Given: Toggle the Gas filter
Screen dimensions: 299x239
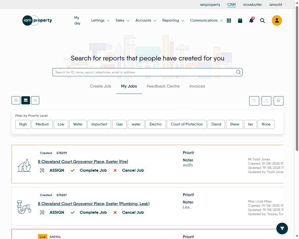Looking at the screenshot, I should click(x=119, y=124).
